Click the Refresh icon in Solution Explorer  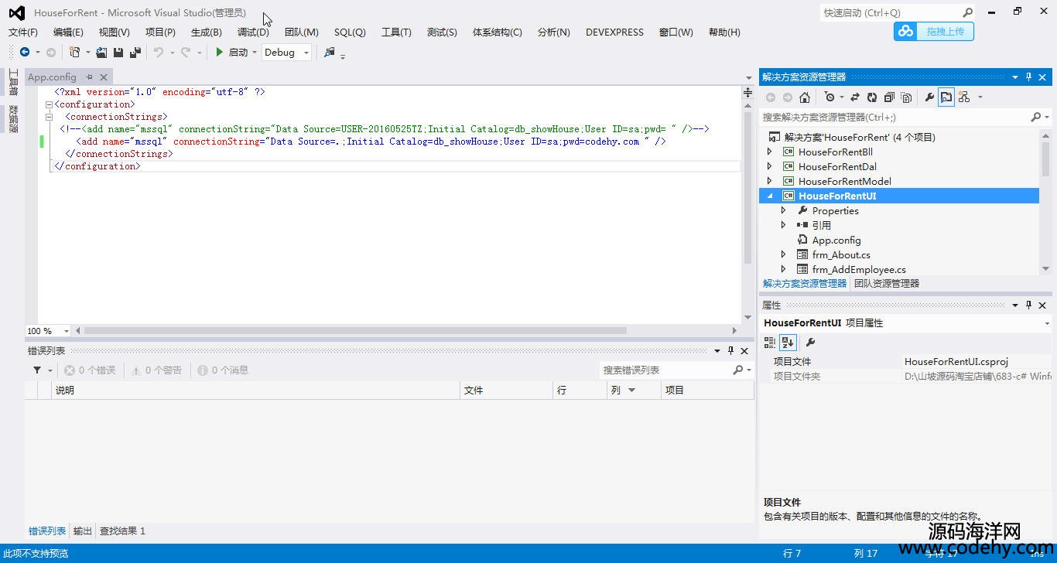pyautogui.click(x=872, y=97)
